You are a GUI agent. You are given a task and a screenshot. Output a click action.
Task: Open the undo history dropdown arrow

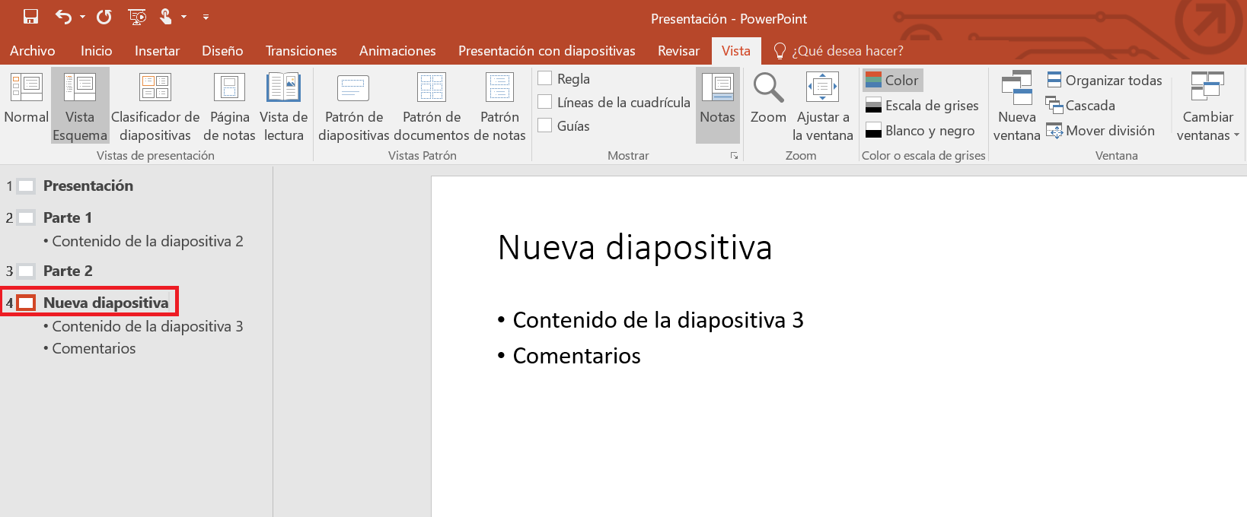82,17
